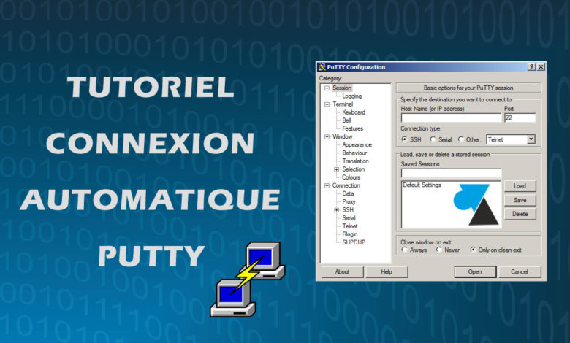Collapse the Session tree node

pyautogui.click(x=327, y=88)
